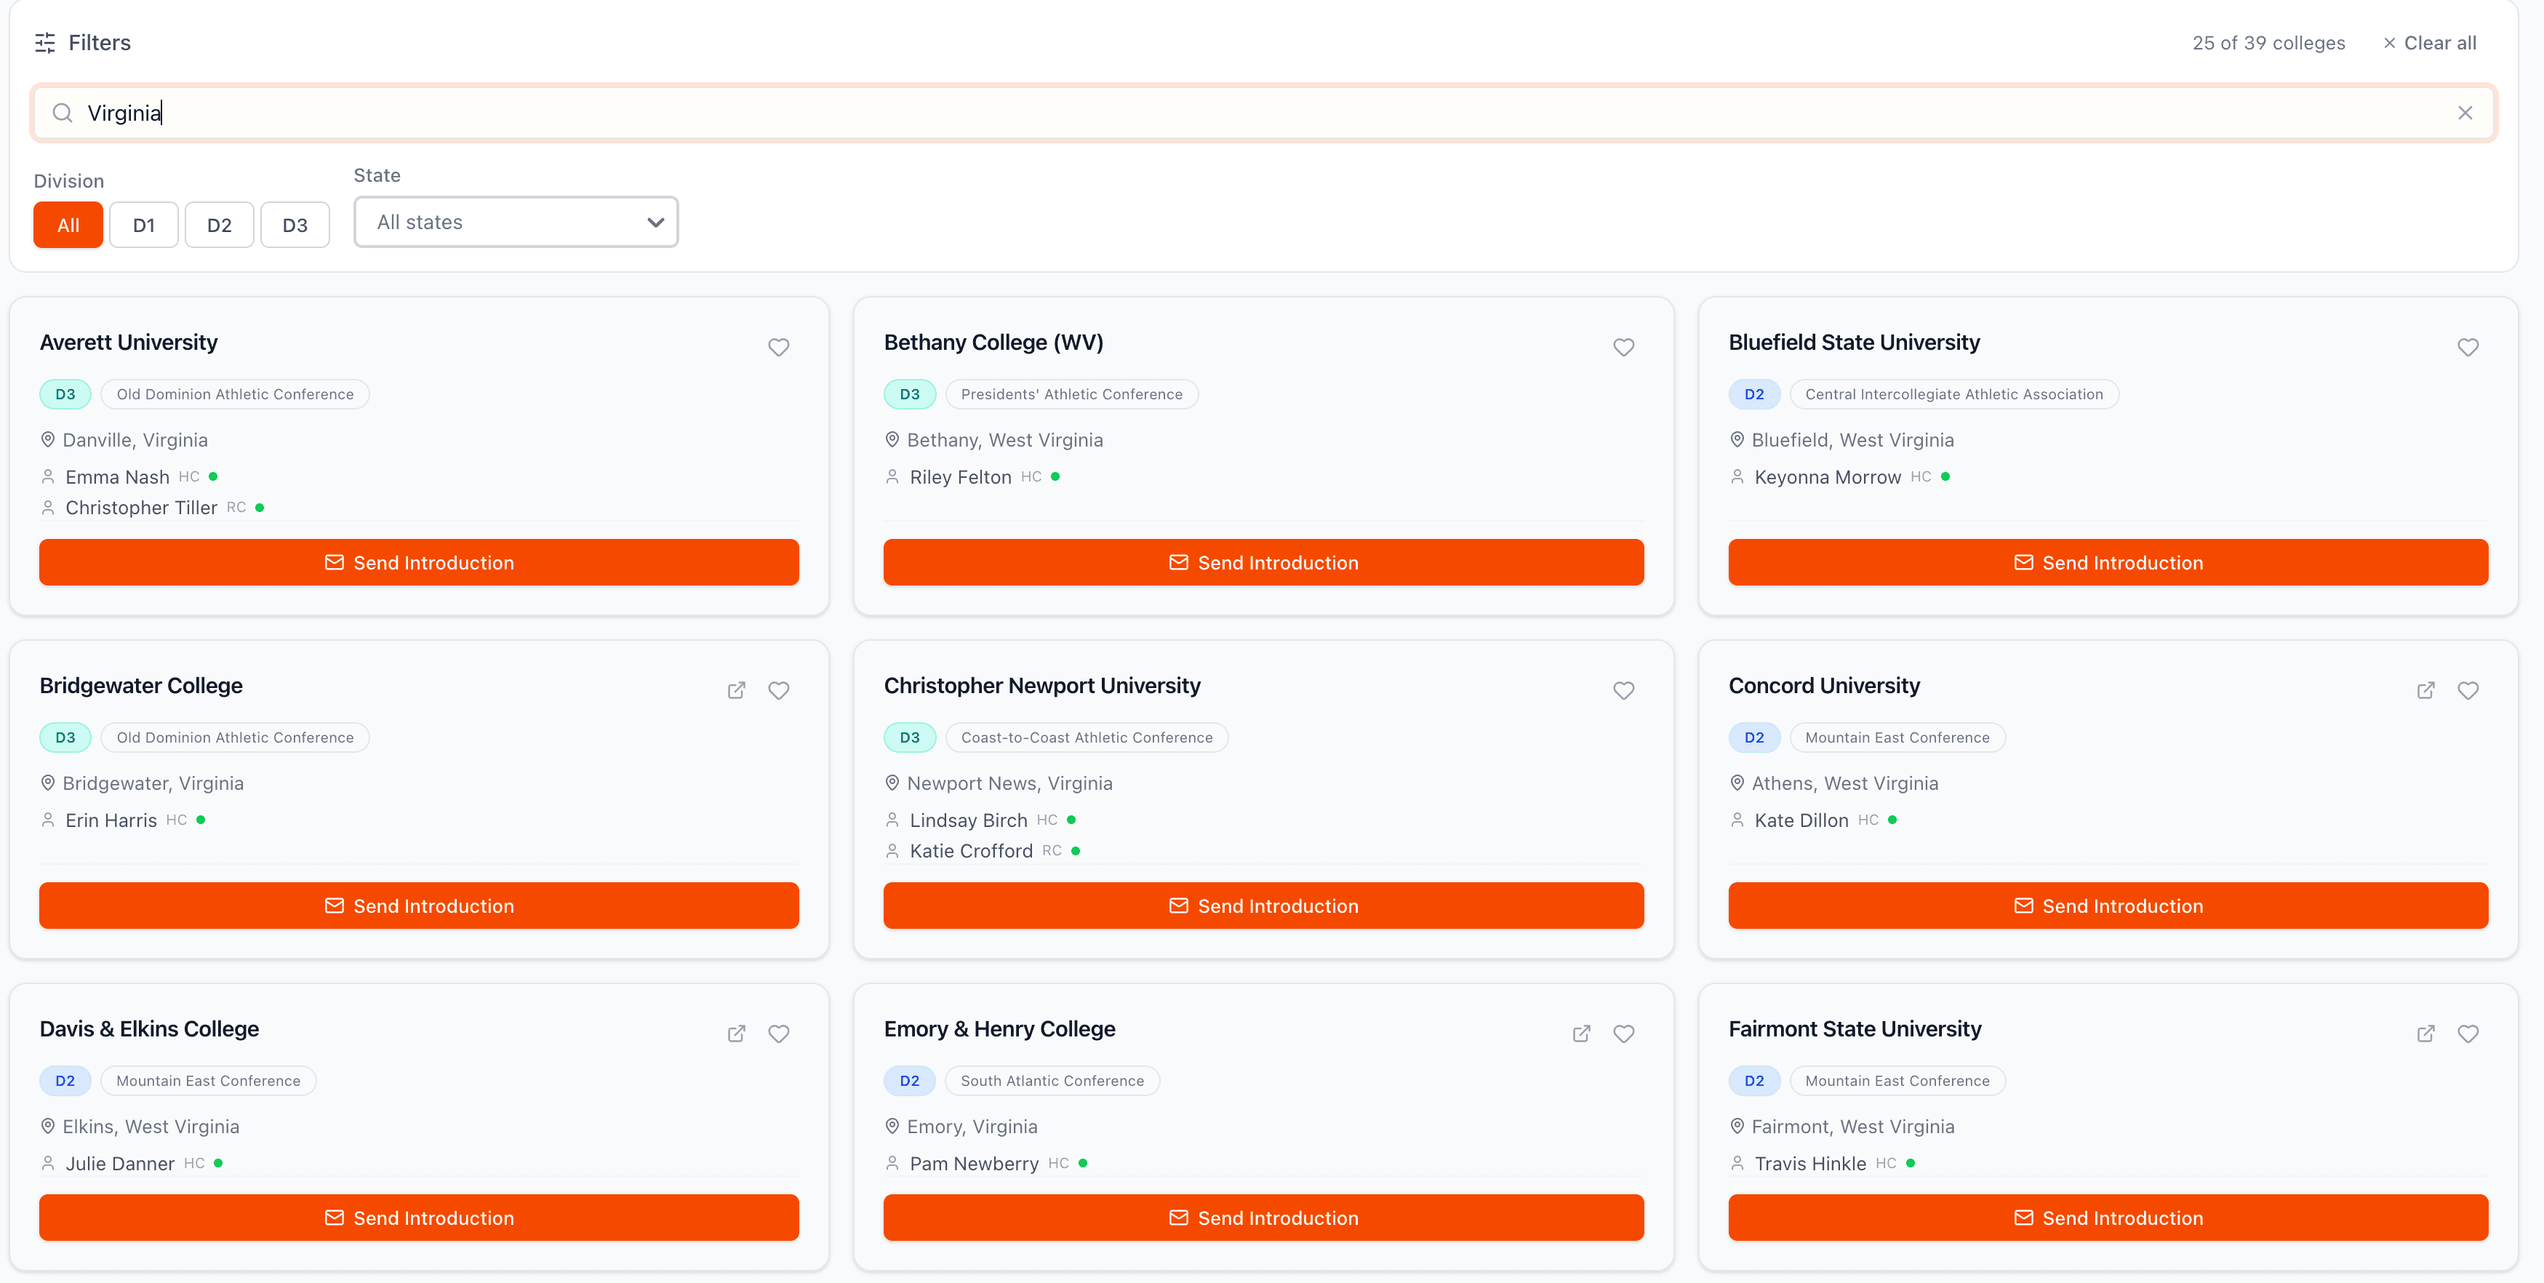Favorite Bethany College (WV) heart icon
Screen dimensions: 2544x1283
1623,347
